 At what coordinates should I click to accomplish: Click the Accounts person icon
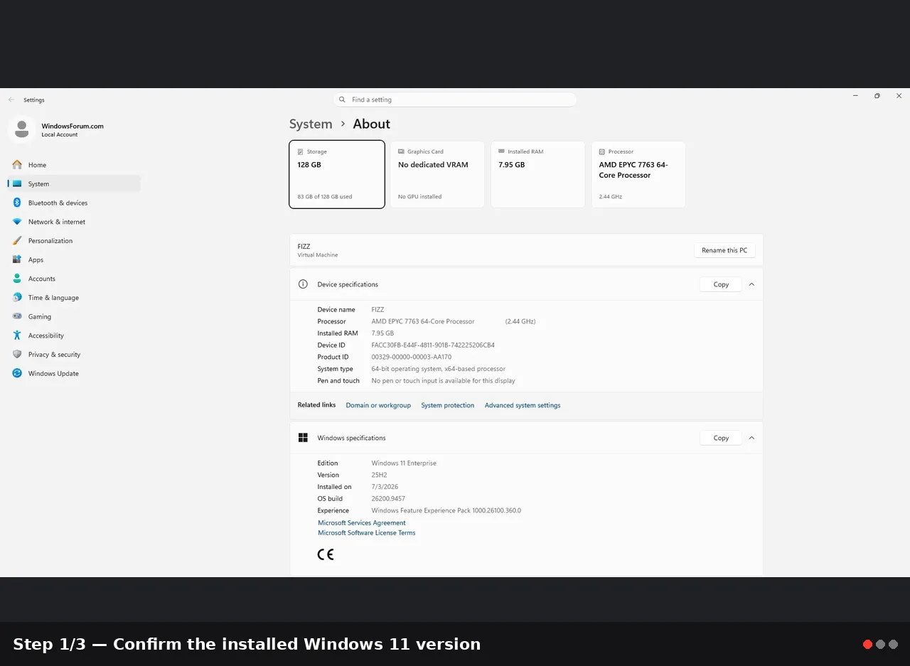pyautogui.click(x=17, y=279)
